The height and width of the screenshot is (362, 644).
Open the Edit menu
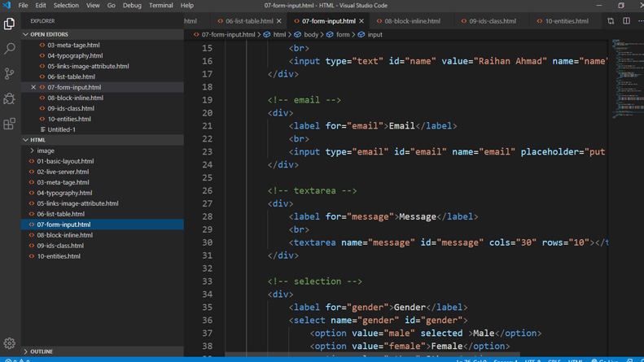pos(41,6)
